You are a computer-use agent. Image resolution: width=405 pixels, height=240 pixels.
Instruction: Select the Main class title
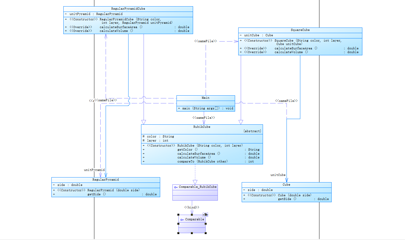pos(206,98)
